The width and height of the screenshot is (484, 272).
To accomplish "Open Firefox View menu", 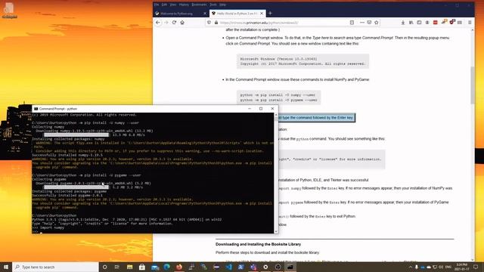I will click(x=173, y=5).
